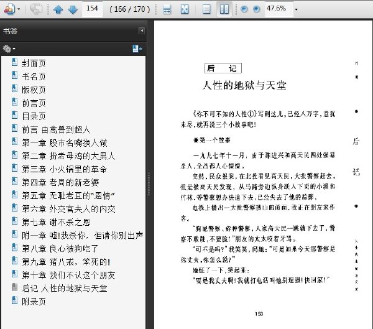Open bookmark 第三章 小火锅里的革命
Screen dimensions: 373x329
point(64,169)
